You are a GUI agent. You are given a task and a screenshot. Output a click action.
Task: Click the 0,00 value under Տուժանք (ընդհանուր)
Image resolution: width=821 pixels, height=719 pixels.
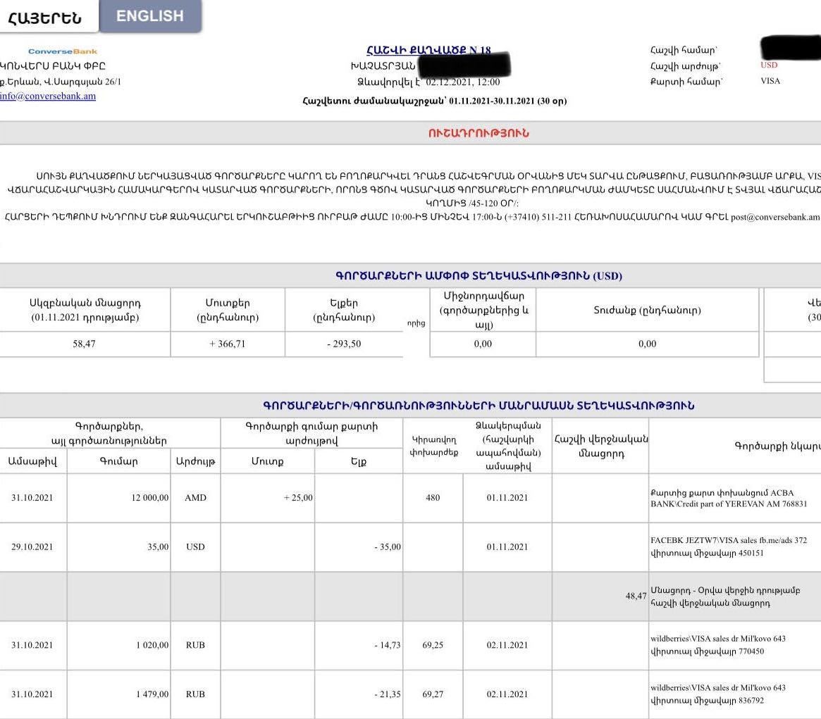point(647,344)
